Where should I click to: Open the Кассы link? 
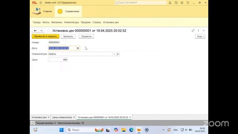[x=46, y=22]
